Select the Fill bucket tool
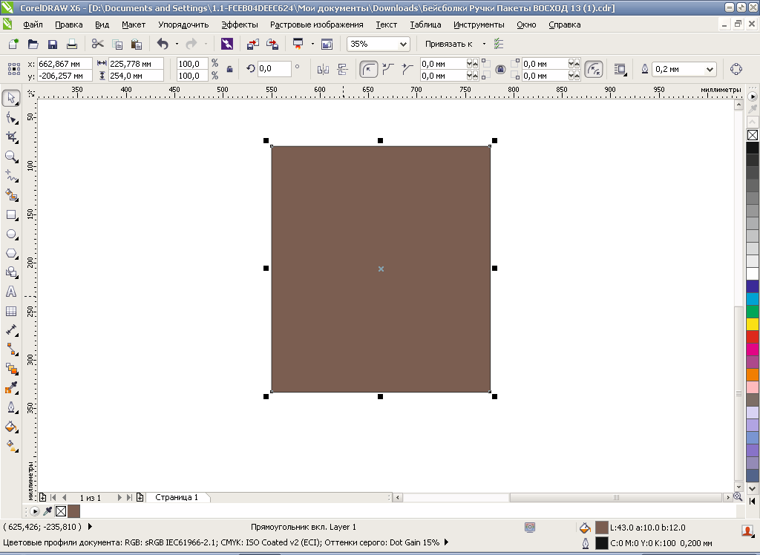 [x=11, y=427]
